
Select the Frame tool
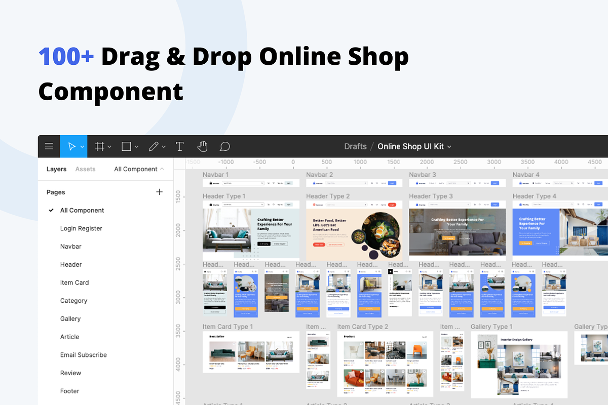point(100,146)
